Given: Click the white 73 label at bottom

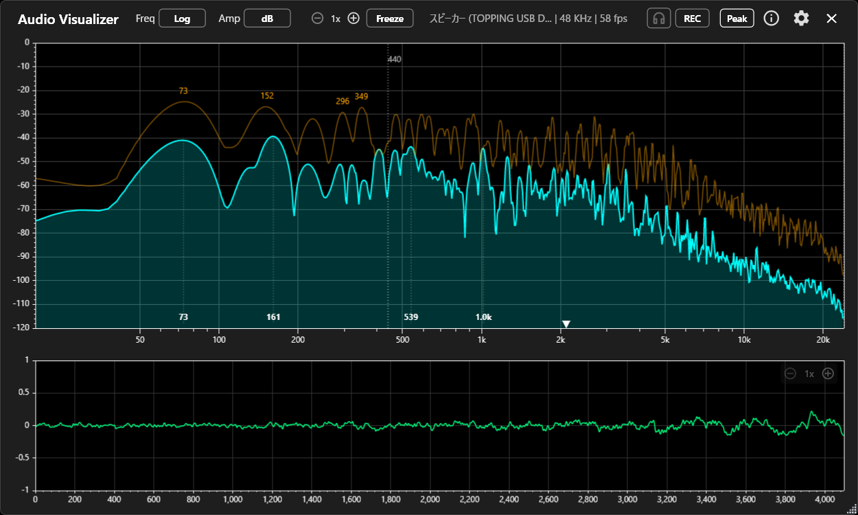Looking at the screenshot, I should (x=183, y=317).
